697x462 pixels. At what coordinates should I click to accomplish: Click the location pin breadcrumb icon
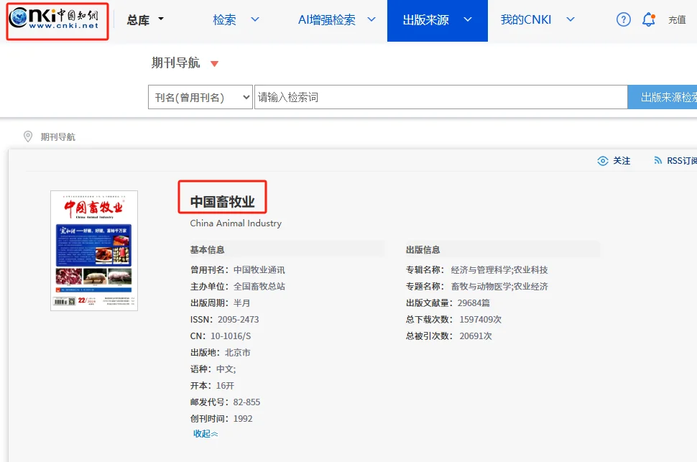tap(27, 137)
